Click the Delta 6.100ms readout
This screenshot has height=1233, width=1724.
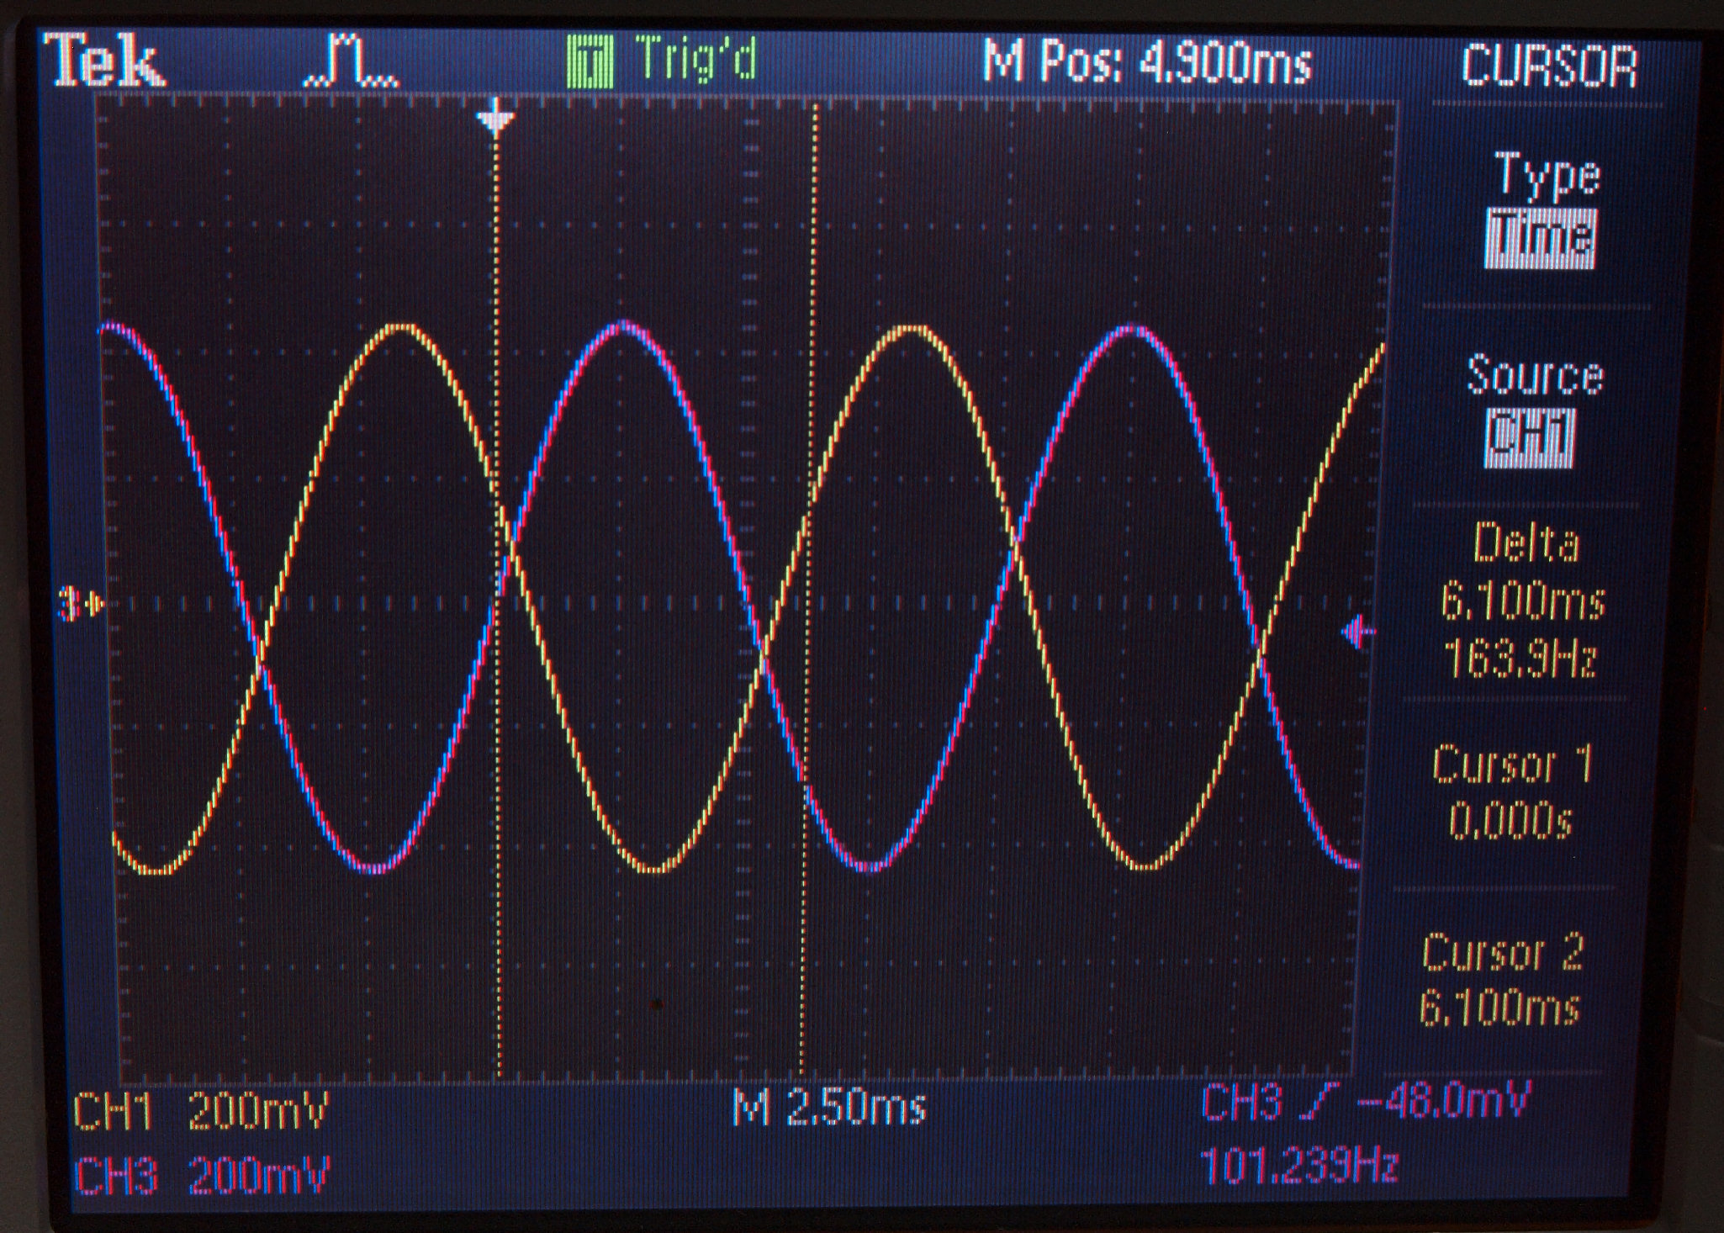coord(1522,599)
